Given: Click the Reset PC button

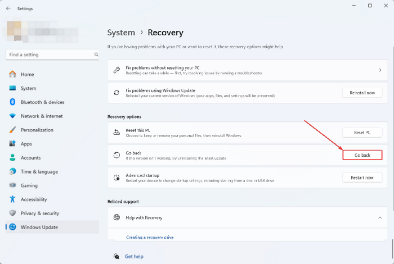Looking at the screenshot, I should [362, 133].
